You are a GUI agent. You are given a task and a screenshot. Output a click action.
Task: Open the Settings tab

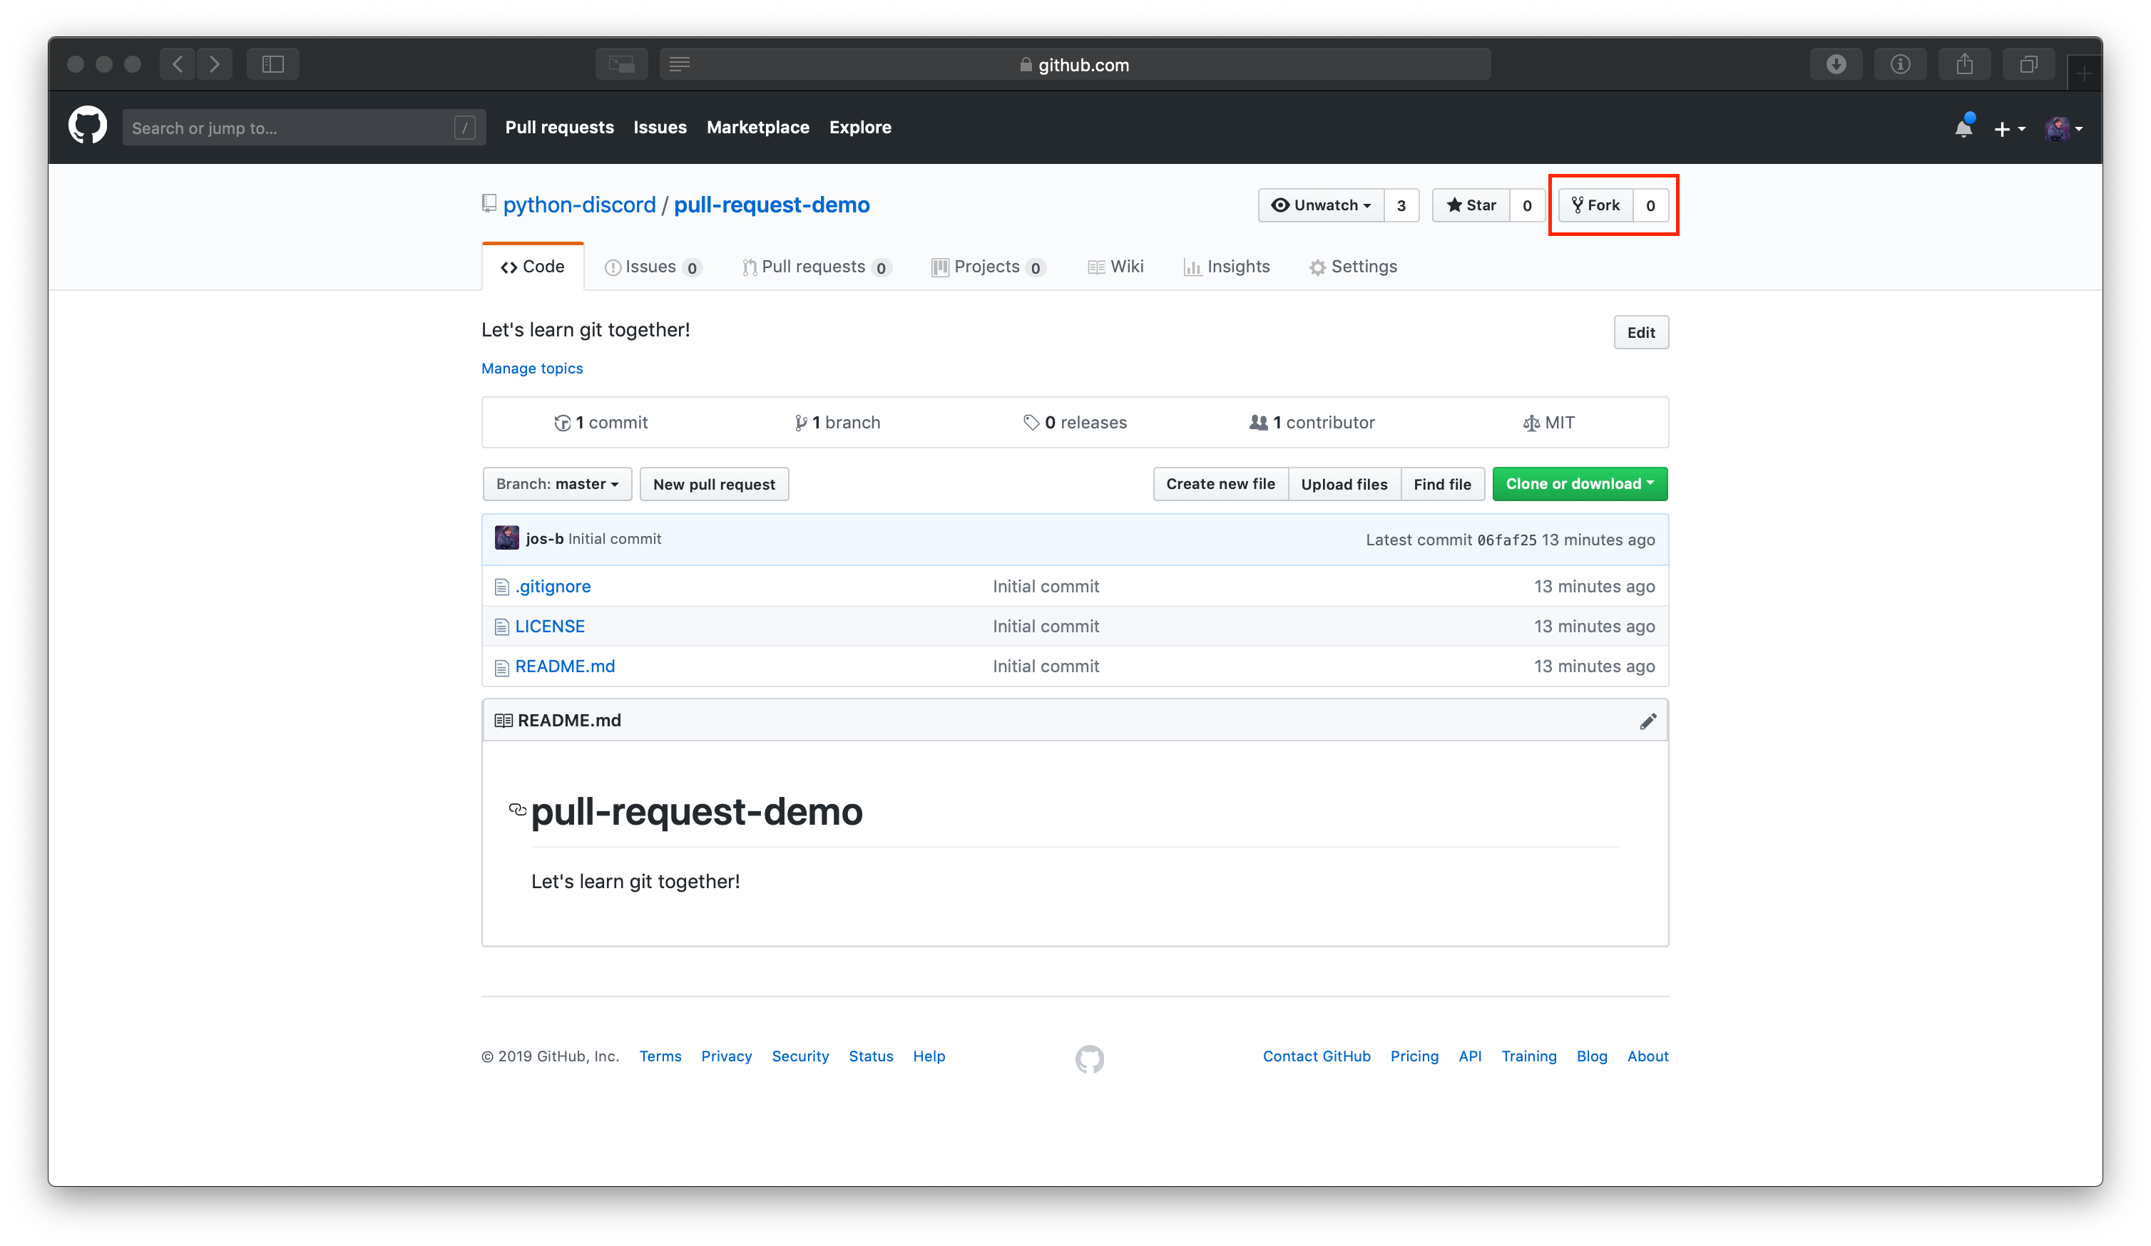click(x=1353, y=267)
